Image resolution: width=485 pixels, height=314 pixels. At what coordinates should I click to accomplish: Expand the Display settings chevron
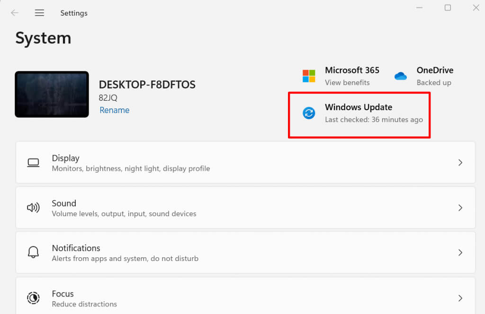pos(460,163)
